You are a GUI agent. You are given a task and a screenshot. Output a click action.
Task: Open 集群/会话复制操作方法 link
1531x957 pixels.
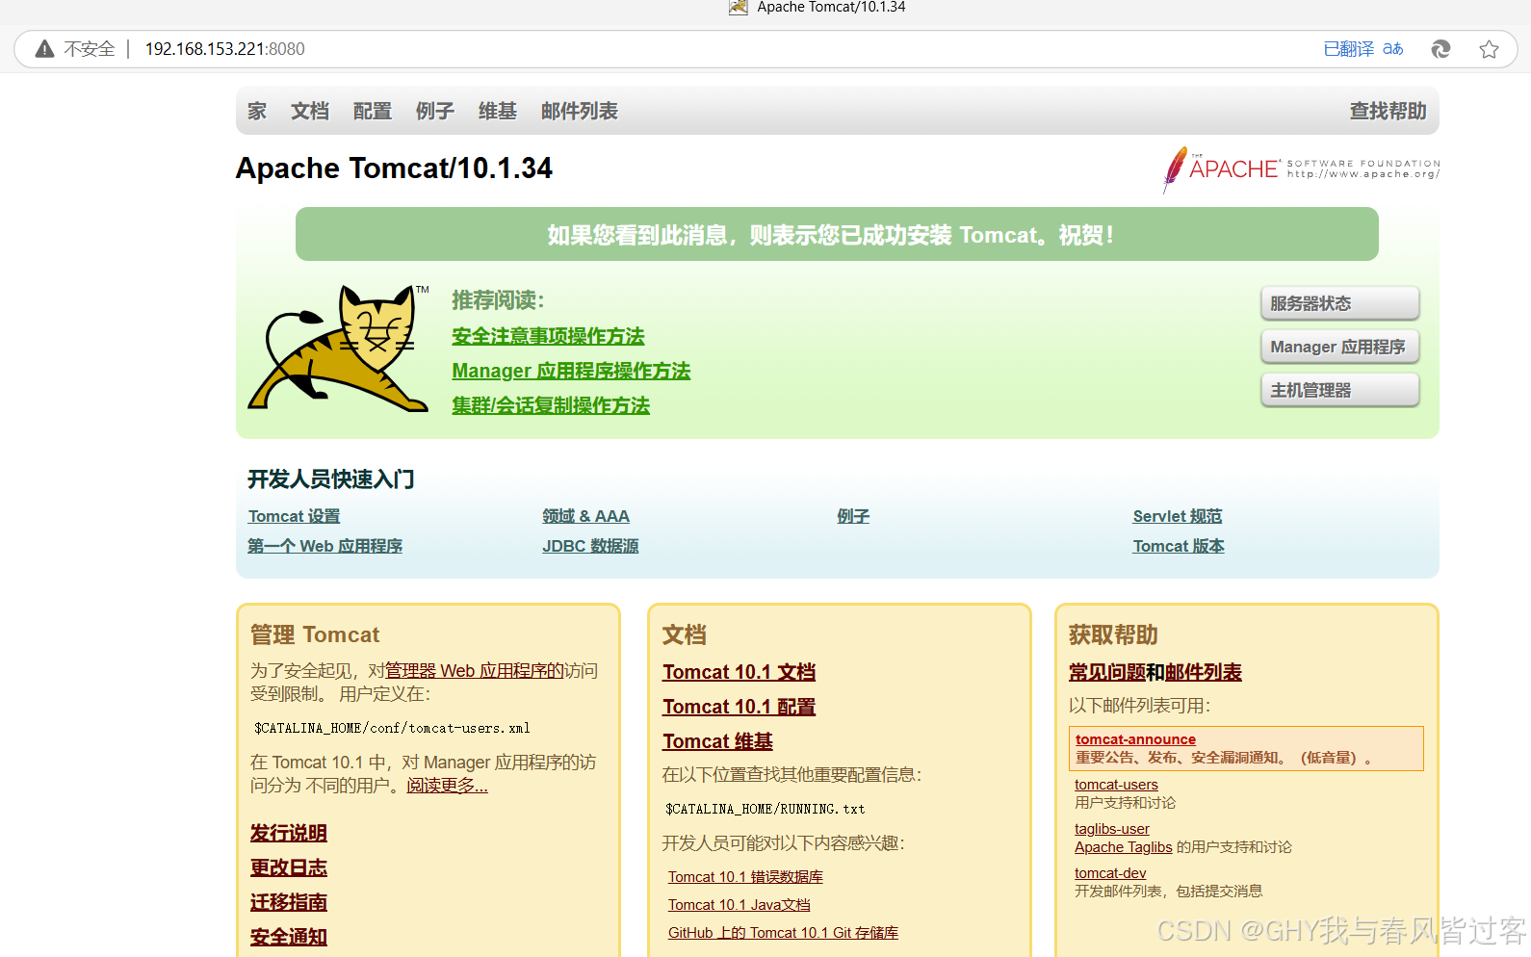point(551,405)
